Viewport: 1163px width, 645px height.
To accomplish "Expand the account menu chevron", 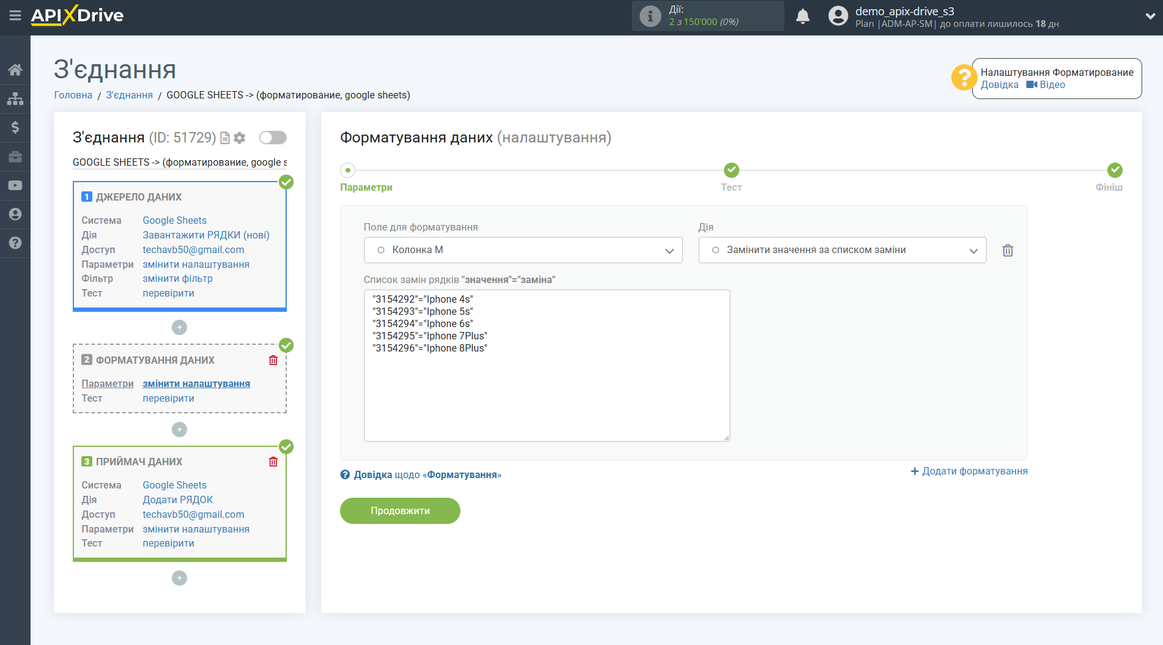I will (1150, 17).
